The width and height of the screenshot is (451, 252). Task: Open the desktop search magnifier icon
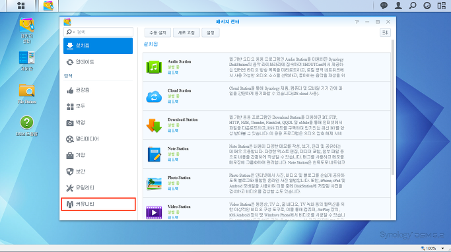pyautogui.click(x=413, y=5)
